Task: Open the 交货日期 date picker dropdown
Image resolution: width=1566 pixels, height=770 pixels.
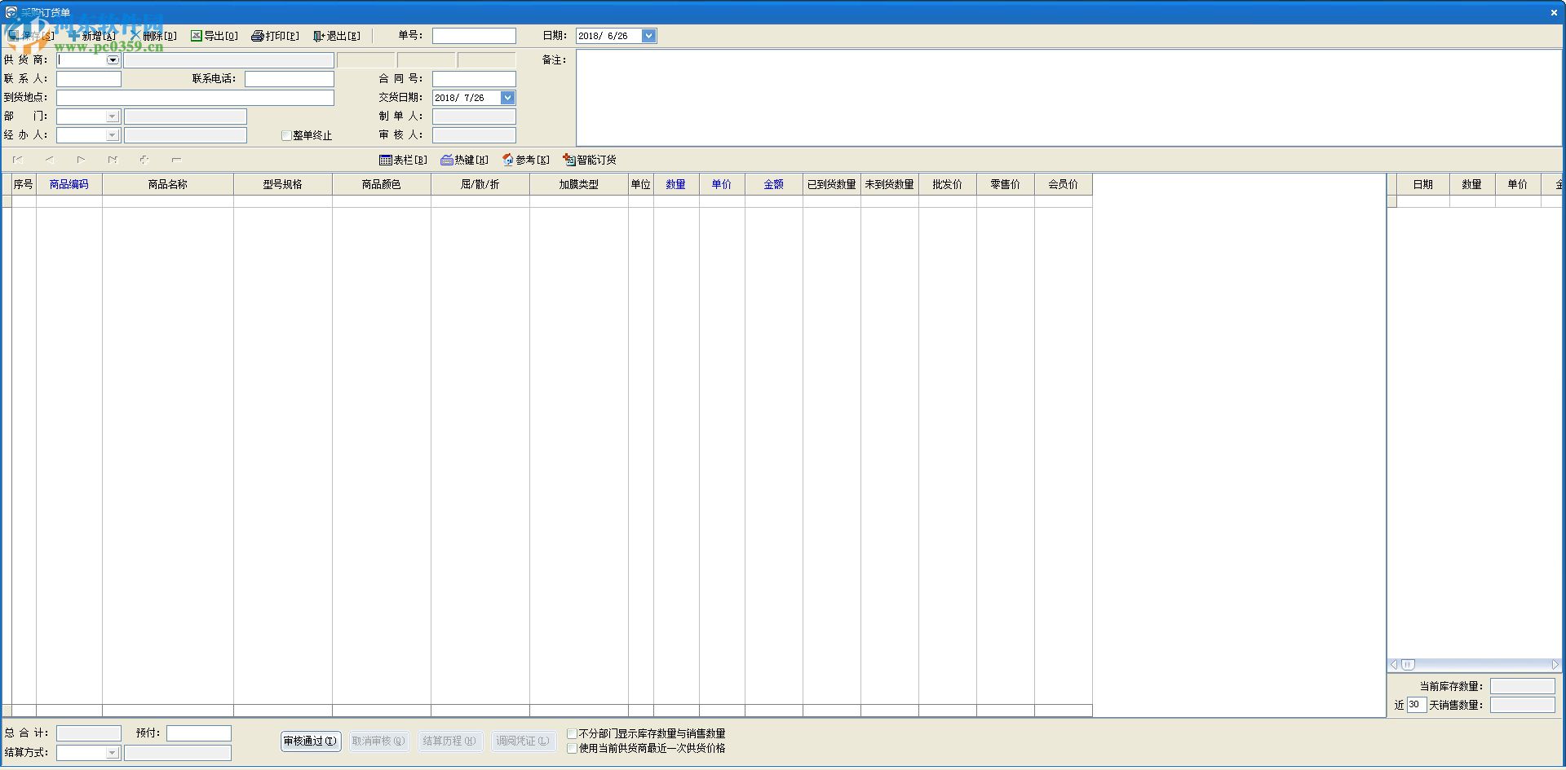Action: tap(507, 97)
